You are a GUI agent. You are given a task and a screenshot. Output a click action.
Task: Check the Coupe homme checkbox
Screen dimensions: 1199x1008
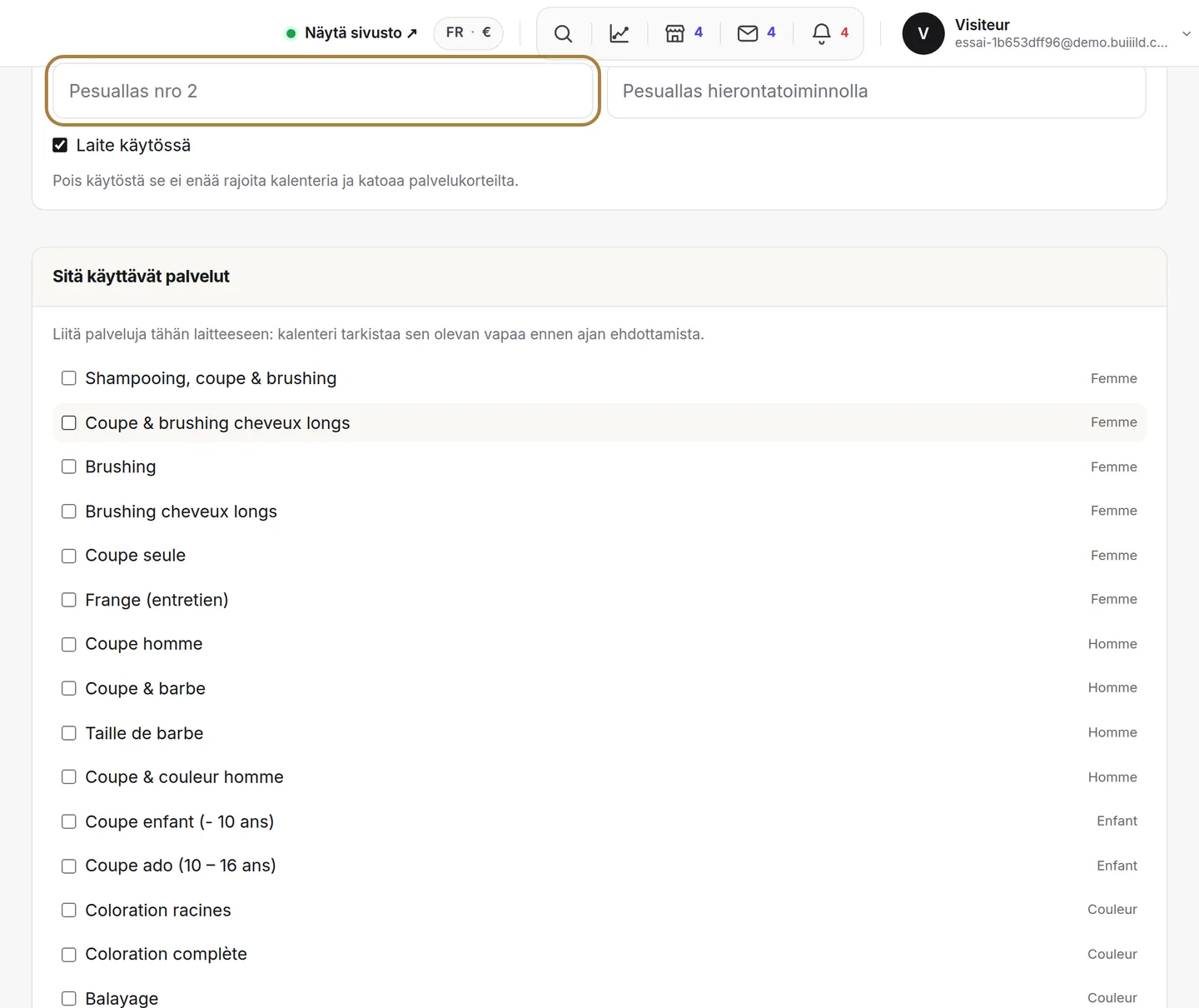pos(69,644)
